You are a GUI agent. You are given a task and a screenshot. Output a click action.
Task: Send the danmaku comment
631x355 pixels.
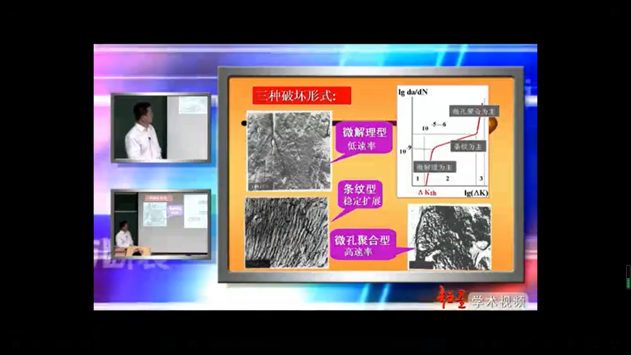[x=433, y=344]
